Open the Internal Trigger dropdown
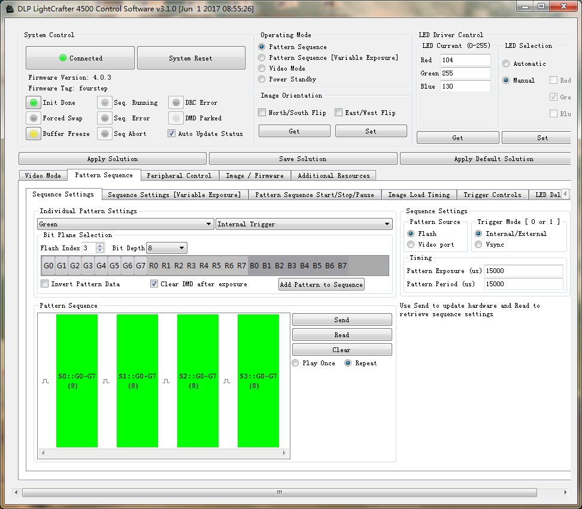The width and height of the screenshot is (582, 509). coord(304,224)
